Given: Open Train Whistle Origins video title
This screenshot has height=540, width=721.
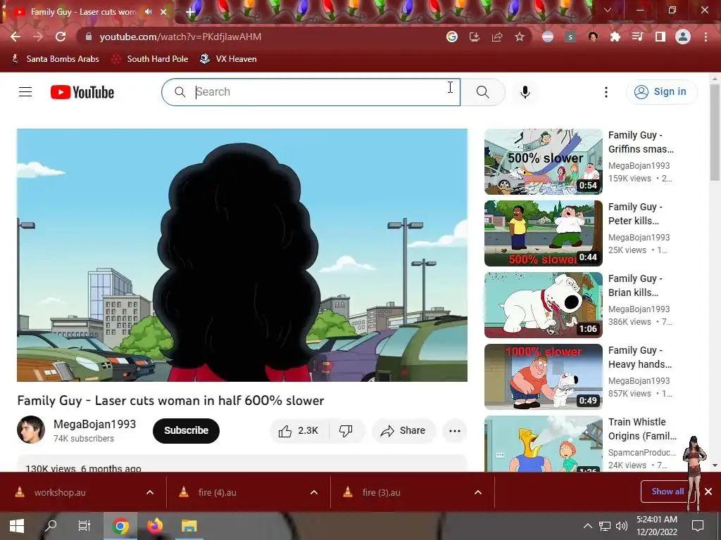Looking at the screenshot, I should point(642,429).
